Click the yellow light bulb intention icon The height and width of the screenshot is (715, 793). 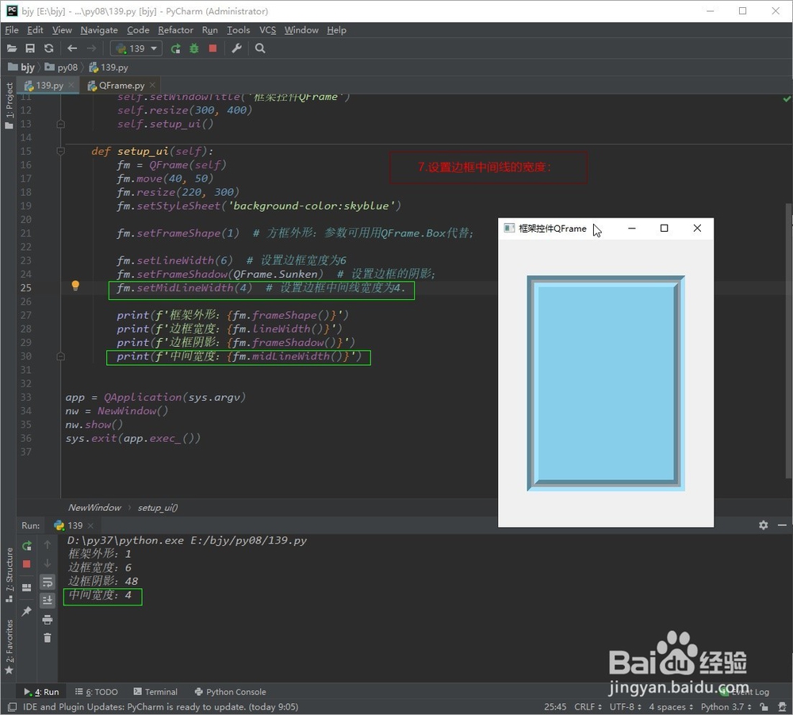(x=75, y=286)
